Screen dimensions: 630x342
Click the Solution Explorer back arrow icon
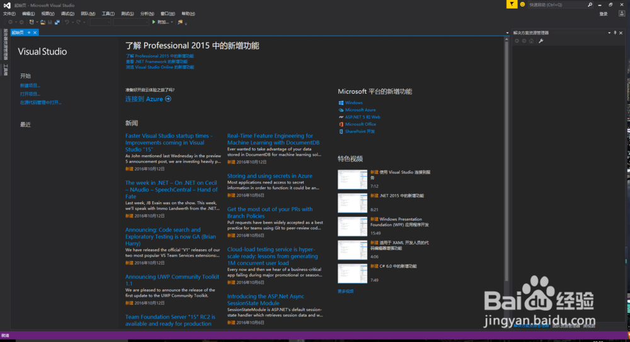point(517,41)
